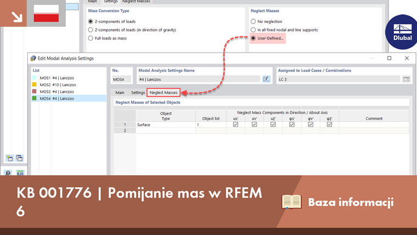The height and width of the screenshot is (235, 417).
Task: Click the Neglect Masses tab in the background window
Action: [136, 2]
